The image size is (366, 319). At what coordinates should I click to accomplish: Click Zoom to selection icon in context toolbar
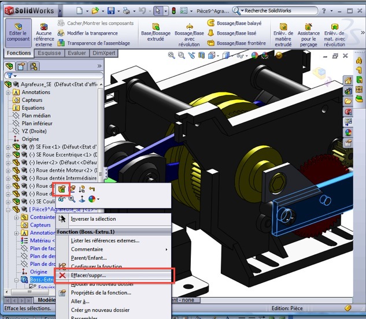click(x=72, y=199)
